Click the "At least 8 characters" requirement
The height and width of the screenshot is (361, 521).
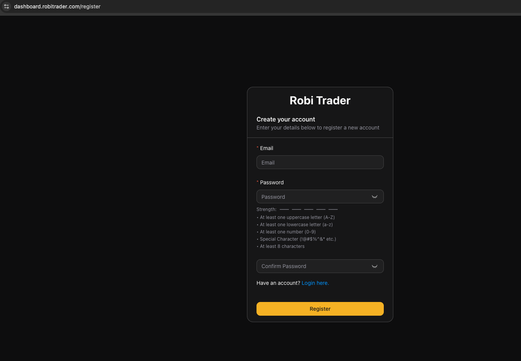(282, 246)
